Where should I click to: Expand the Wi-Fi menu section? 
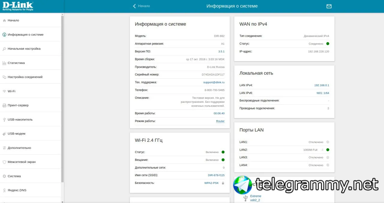point(30,91)
